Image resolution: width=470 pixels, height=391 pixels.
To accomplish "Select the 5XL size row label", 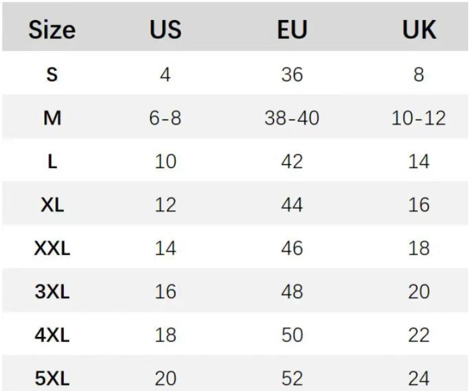I will 52,379.
